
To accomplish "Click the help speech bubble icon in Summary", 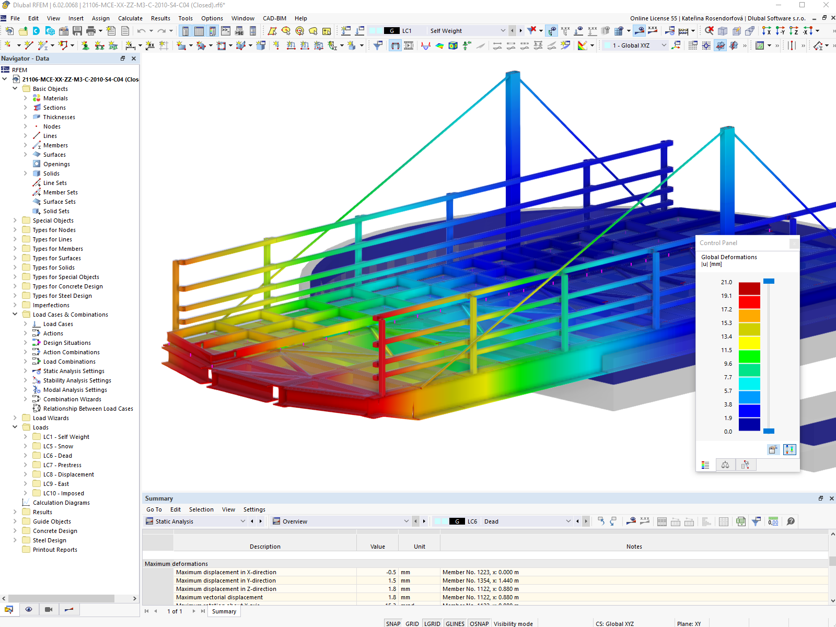I will pyautogui.click(x=791, y=521).
